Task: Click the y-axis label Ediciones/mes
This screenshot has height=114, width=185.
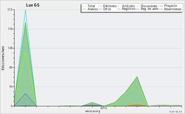Action: click(3, 58)
